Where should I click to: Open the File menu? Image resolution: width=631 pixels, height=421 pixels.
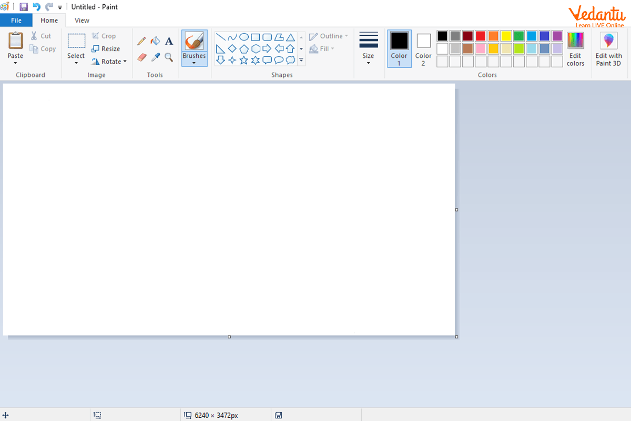click(16, 21)
